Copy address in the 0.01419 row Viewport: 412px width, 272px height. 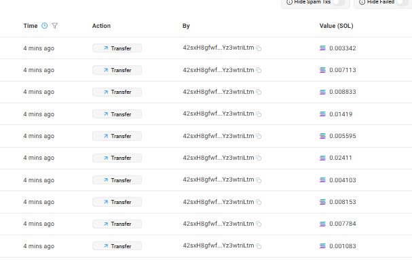[x=259, y=114]
